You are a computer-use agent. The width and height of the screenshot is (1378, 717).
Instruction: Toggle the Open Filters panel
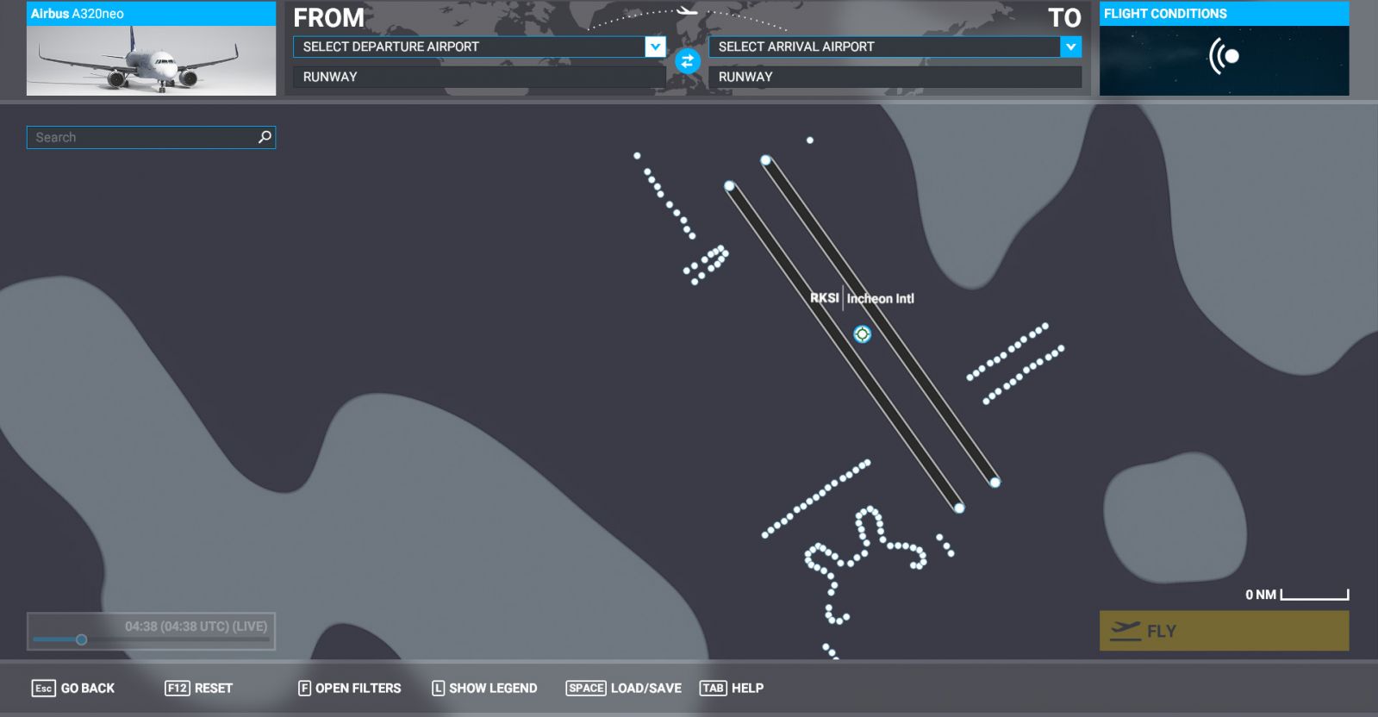tap(349, 688)
